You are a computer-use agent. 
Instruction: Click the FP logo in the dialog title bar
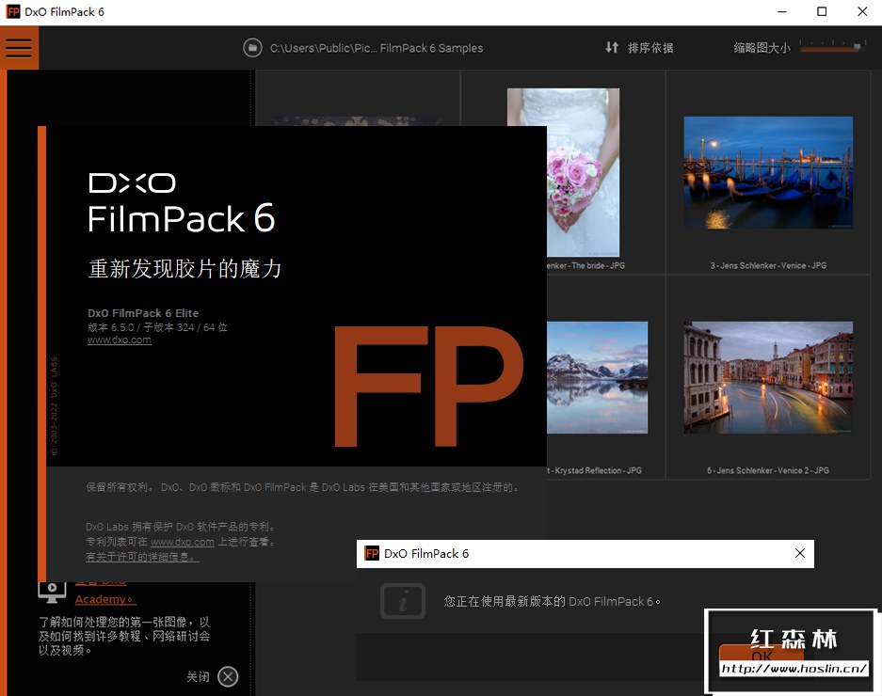372,553
